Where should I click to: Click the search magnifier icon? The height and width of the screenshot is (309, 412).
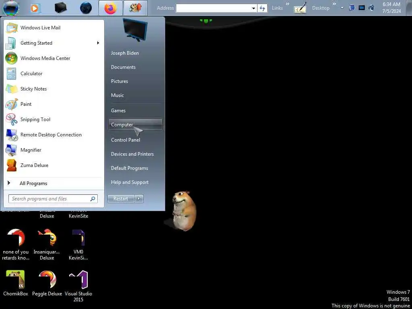click(93, 199)
